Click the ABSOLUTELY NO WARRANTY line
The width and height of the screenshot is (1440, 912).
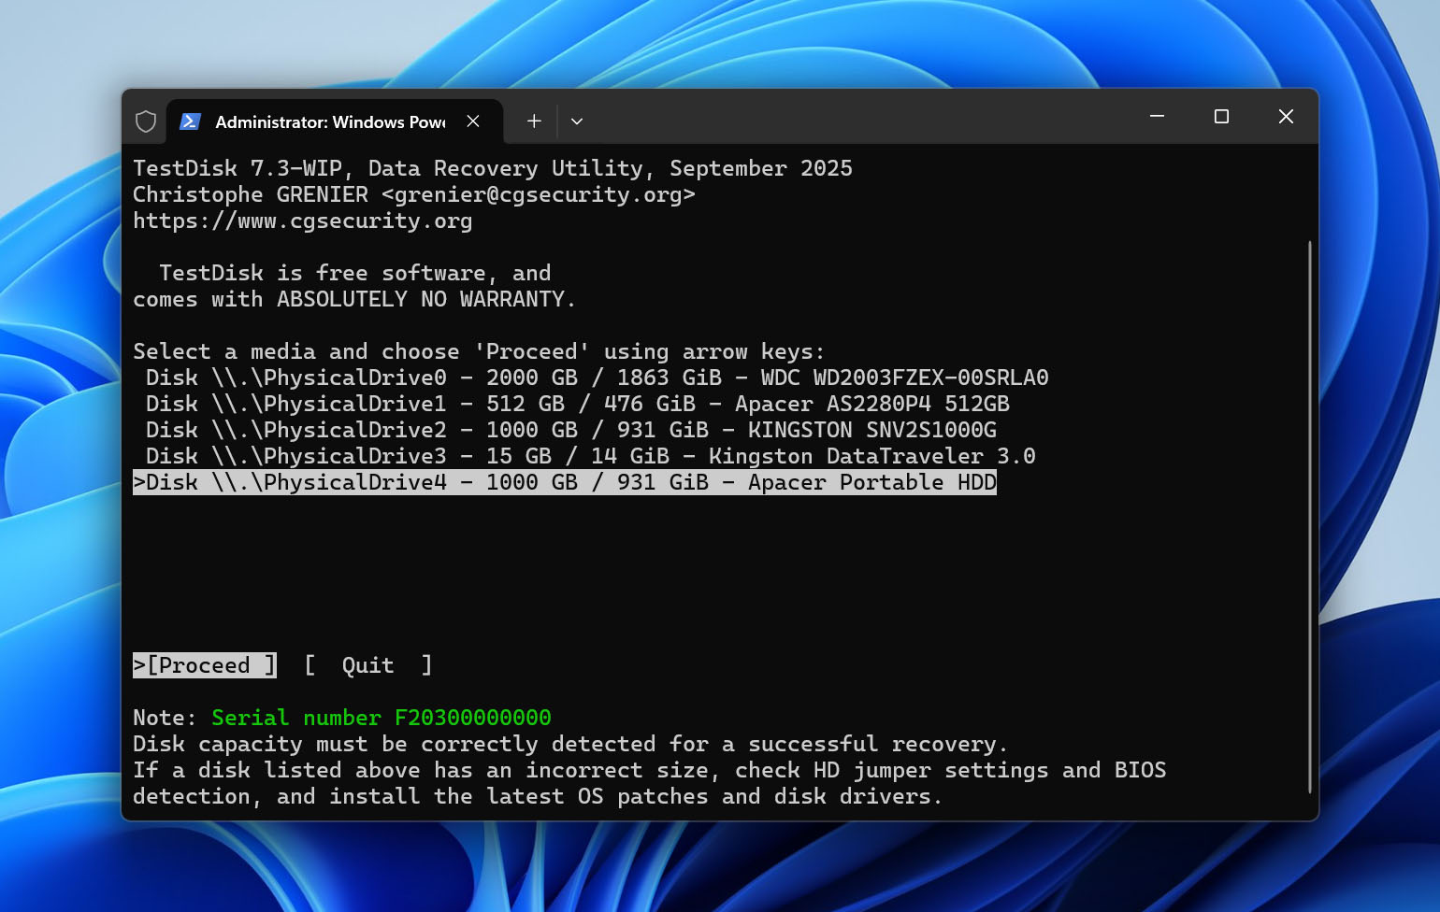[x=354, y=299]
